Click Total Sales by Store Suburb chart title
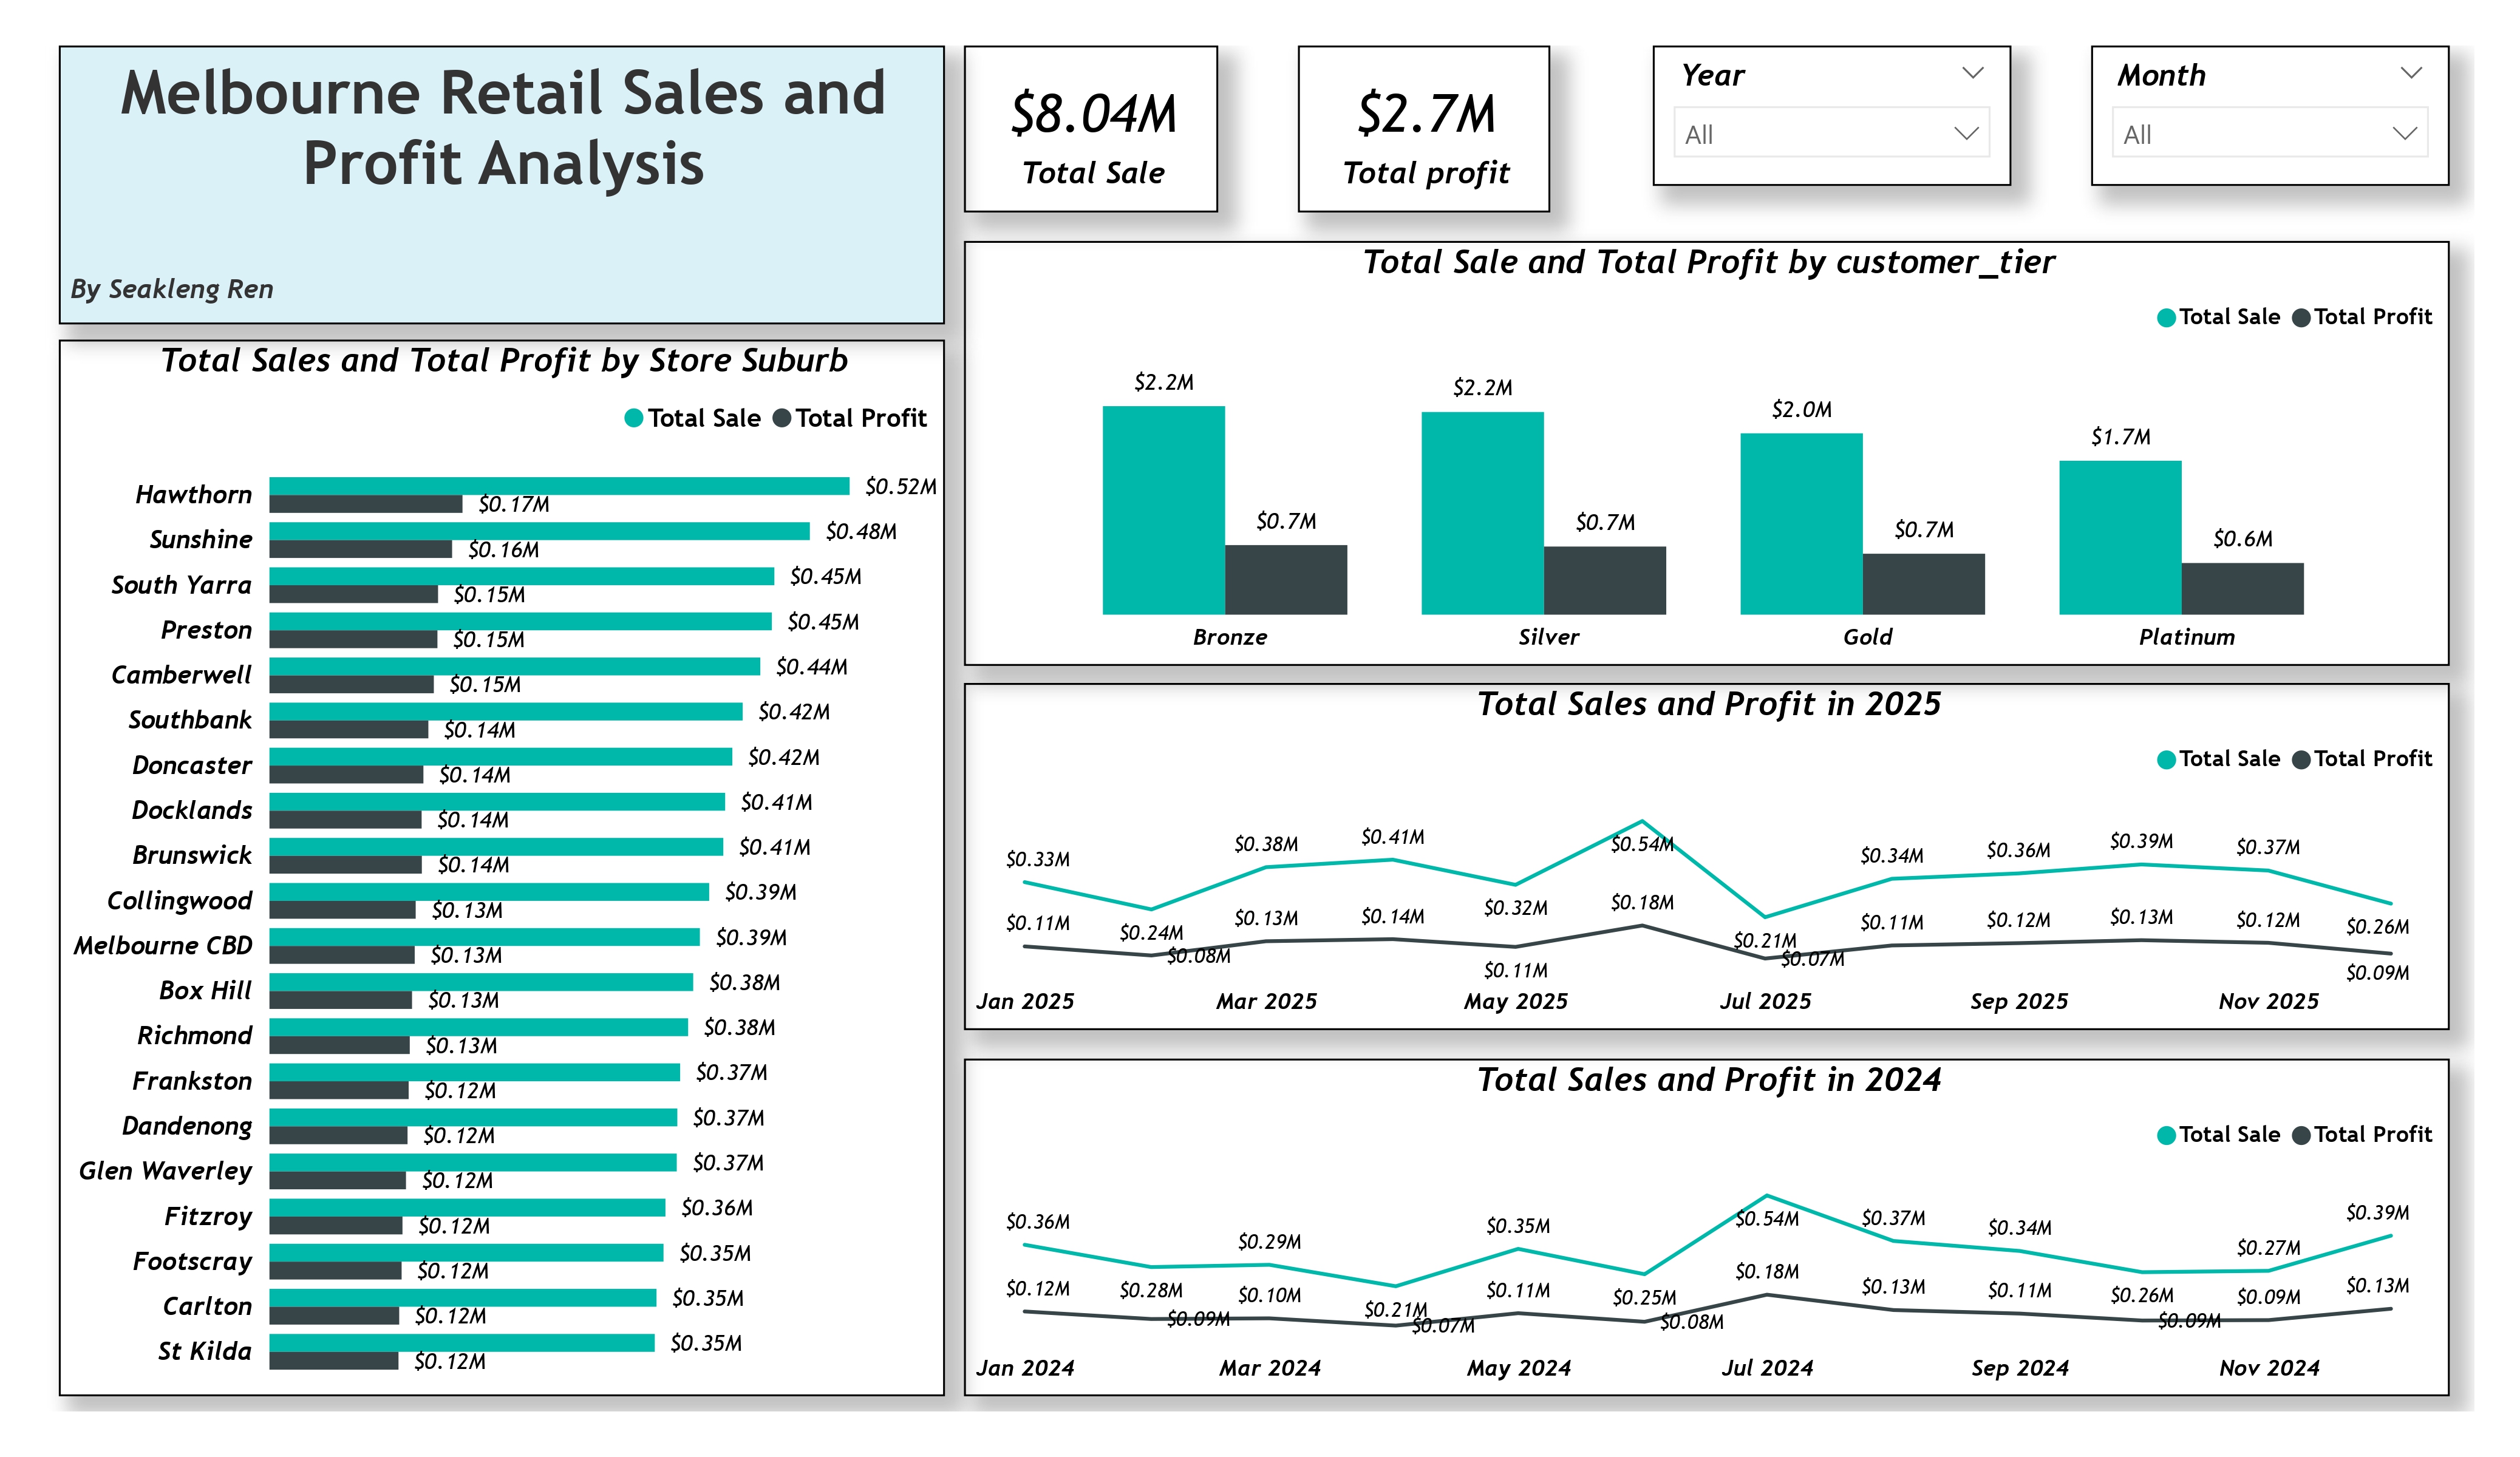This screenshot has width=2520, height=1457. point(504,360)
